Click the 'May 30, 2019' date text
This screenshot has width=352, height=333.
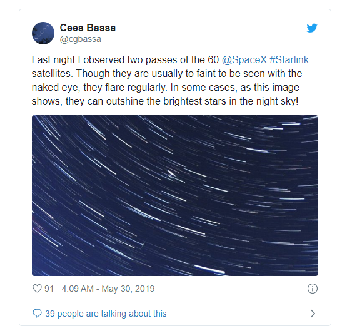(x=128, y=289)
